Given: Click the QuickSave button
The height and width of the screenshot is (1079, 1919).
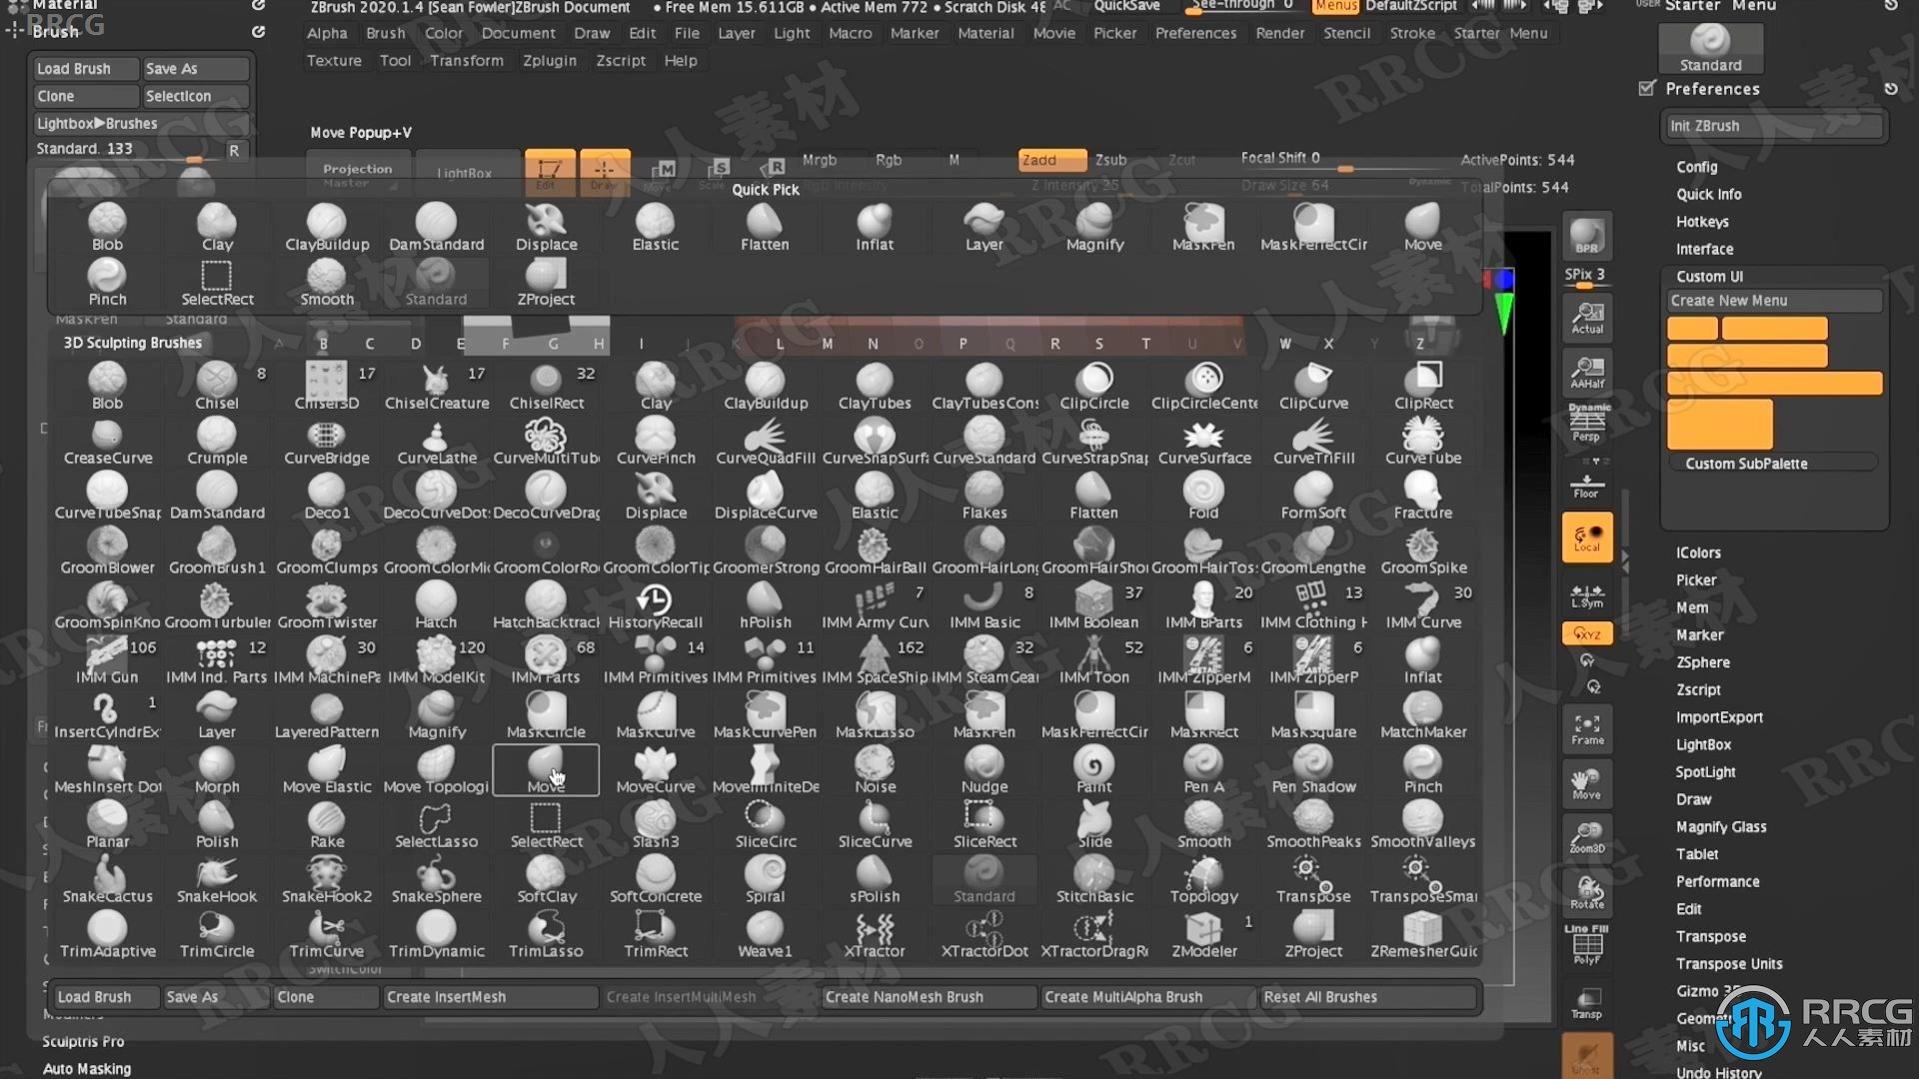Looking at the screenshot, I should 1126,6.
